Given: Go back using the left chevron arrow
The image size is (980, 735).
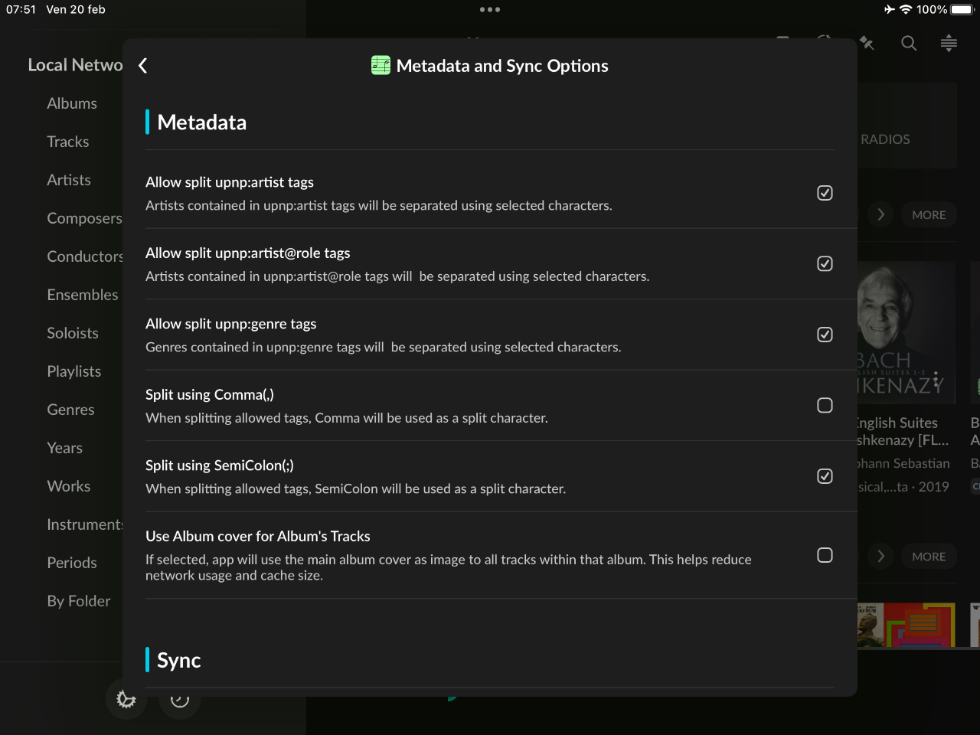Looking at the screenshot, I should point(143,66).
